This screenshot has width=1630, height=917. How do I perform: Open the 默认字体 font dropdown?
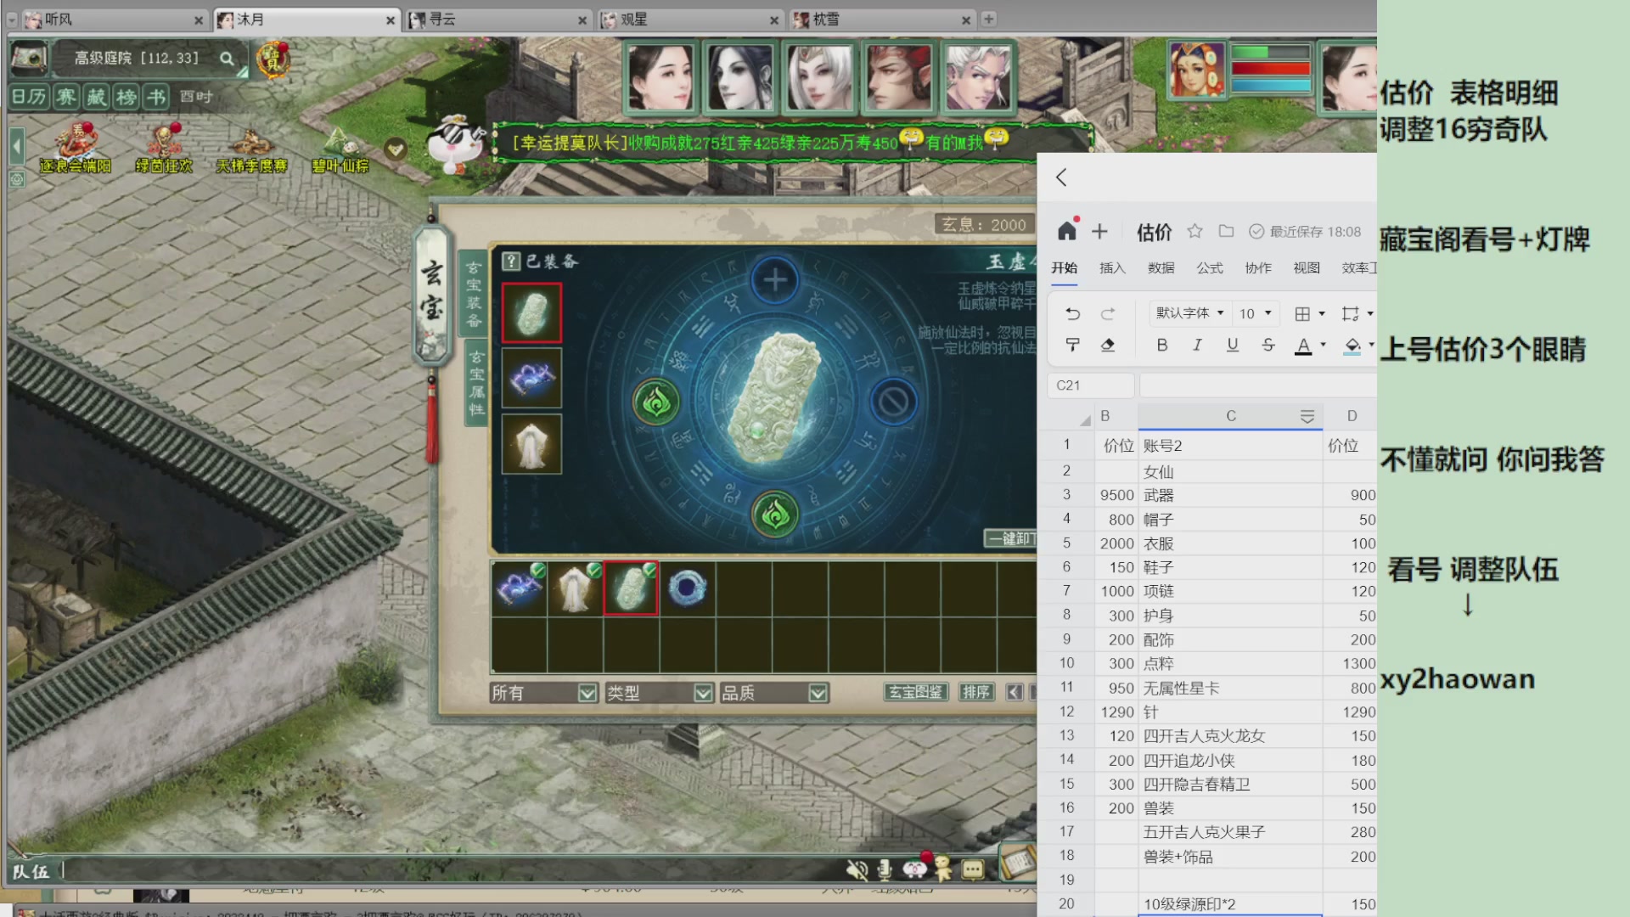[x=1189, y=313]
